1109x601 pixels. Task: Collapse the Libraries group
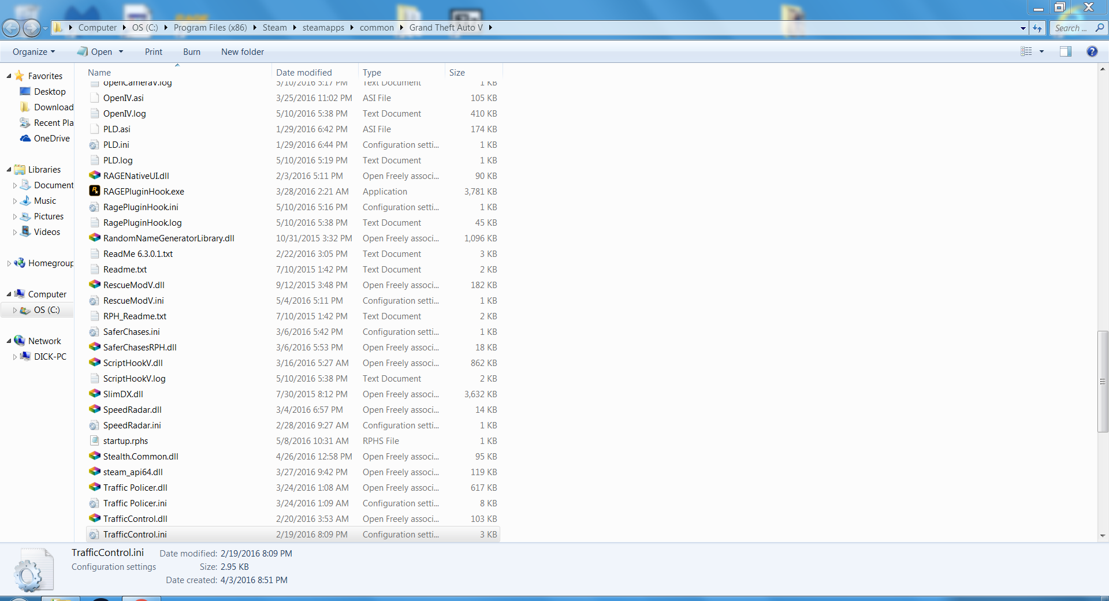pyautogui.click(x=9, y=170)
